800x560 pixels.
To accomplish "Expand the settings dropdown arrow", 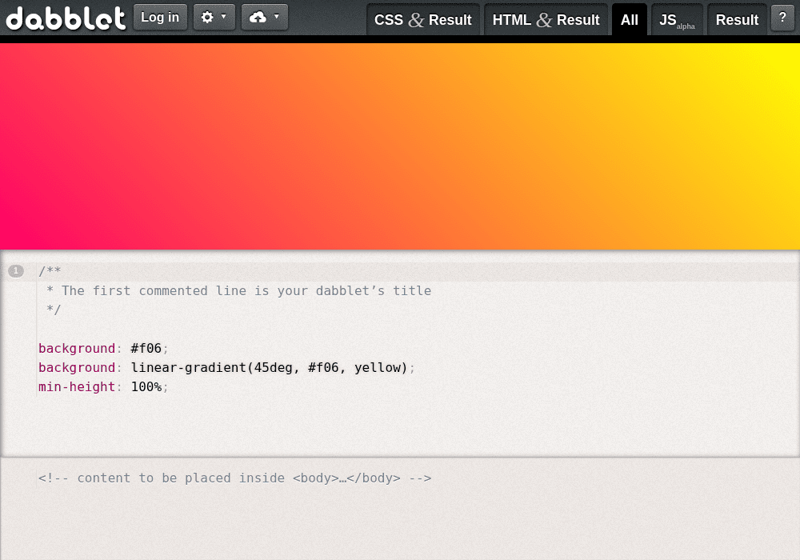I will 223,17.
